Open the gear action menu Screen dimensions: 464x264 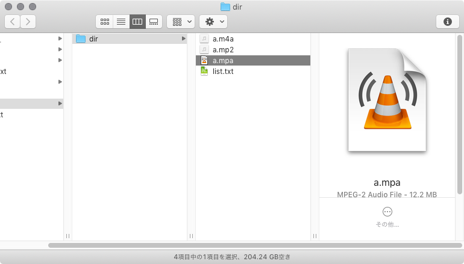(x=213, y=22)
